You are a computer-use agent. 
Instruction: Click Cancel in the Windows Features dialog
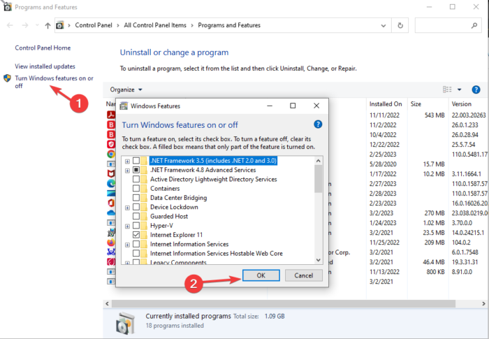pyautogui.click(x=303, y=275)
